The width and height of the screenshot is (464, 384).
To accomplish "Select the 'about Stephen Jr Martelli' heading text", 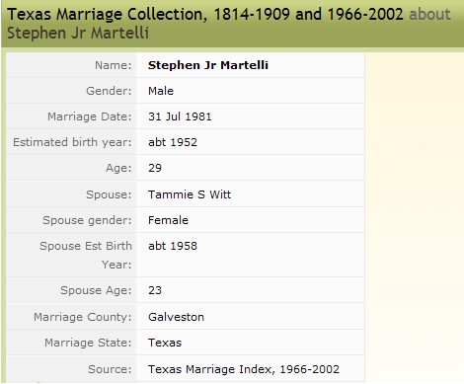I will click(229, 24).
